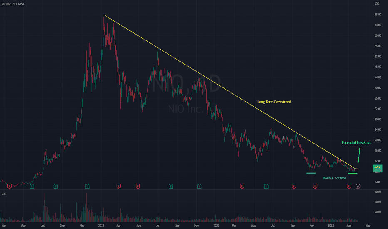Image resolution: width=388 pixels, height=229 pixels.
Task: Click the 68.00 price axis label
Action: (378, 15)
